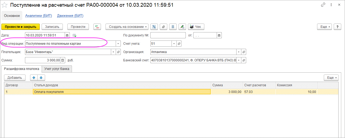This screenshot has height=138, width=345.
Task: Open the Аналитики (БИТ) section
Action: pos(38,16)
